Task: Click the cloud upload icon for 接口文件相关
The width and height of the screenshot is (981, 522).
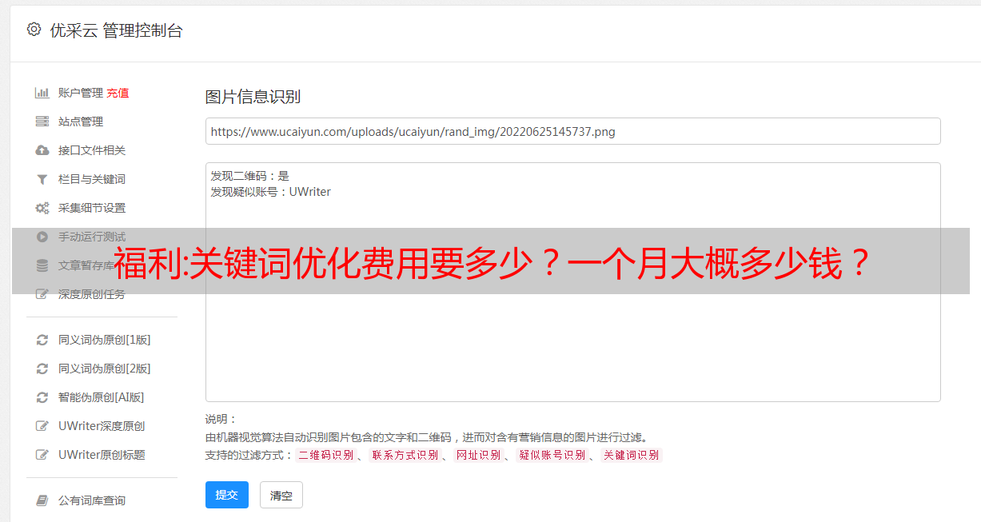Action: [x=42, y=150]
